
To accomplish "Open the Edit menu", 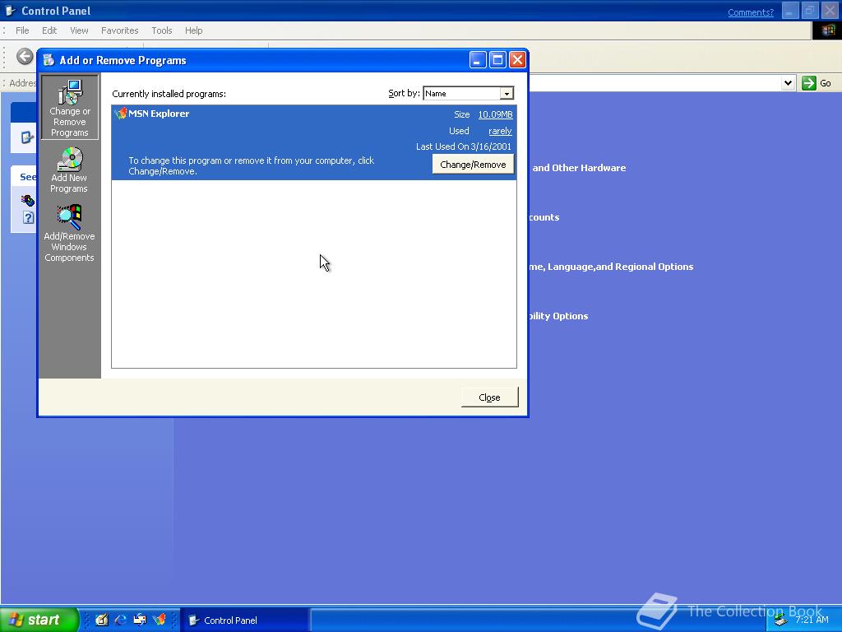I will [49, 30].
